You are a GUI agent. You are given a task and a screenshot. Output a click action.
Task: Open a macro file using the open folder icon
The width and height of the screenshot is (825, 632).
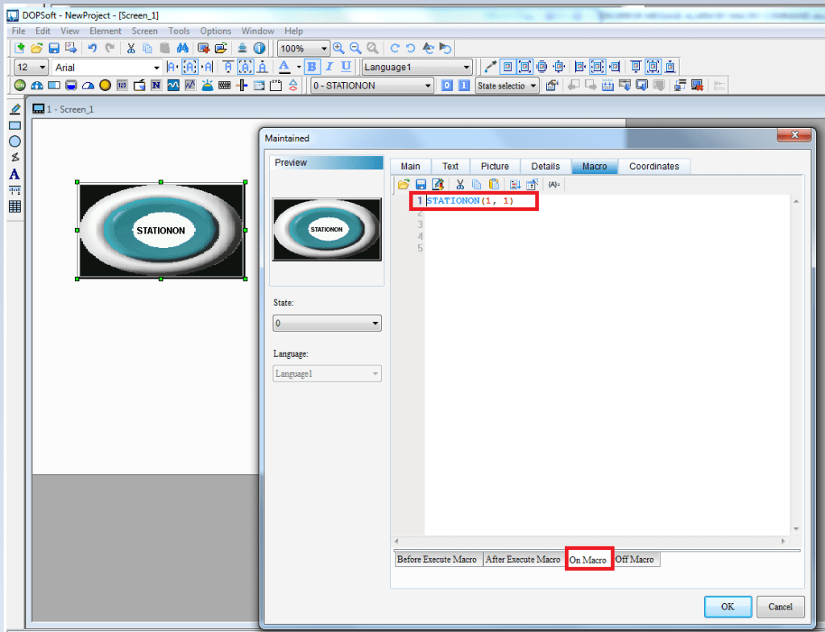403,184
